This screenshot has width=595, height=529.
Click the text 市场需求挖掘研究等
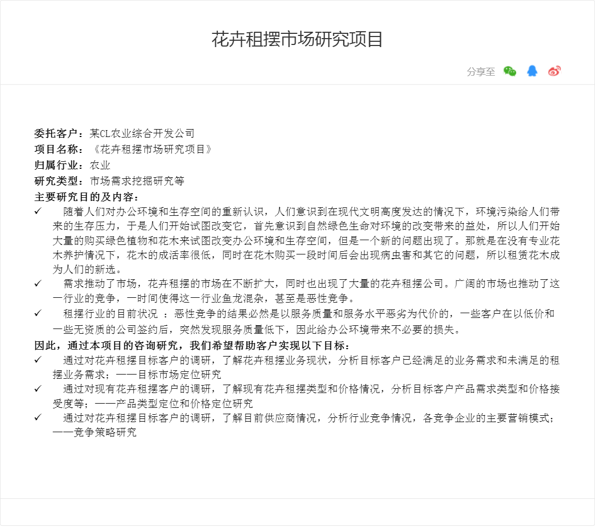pos(137,181)
